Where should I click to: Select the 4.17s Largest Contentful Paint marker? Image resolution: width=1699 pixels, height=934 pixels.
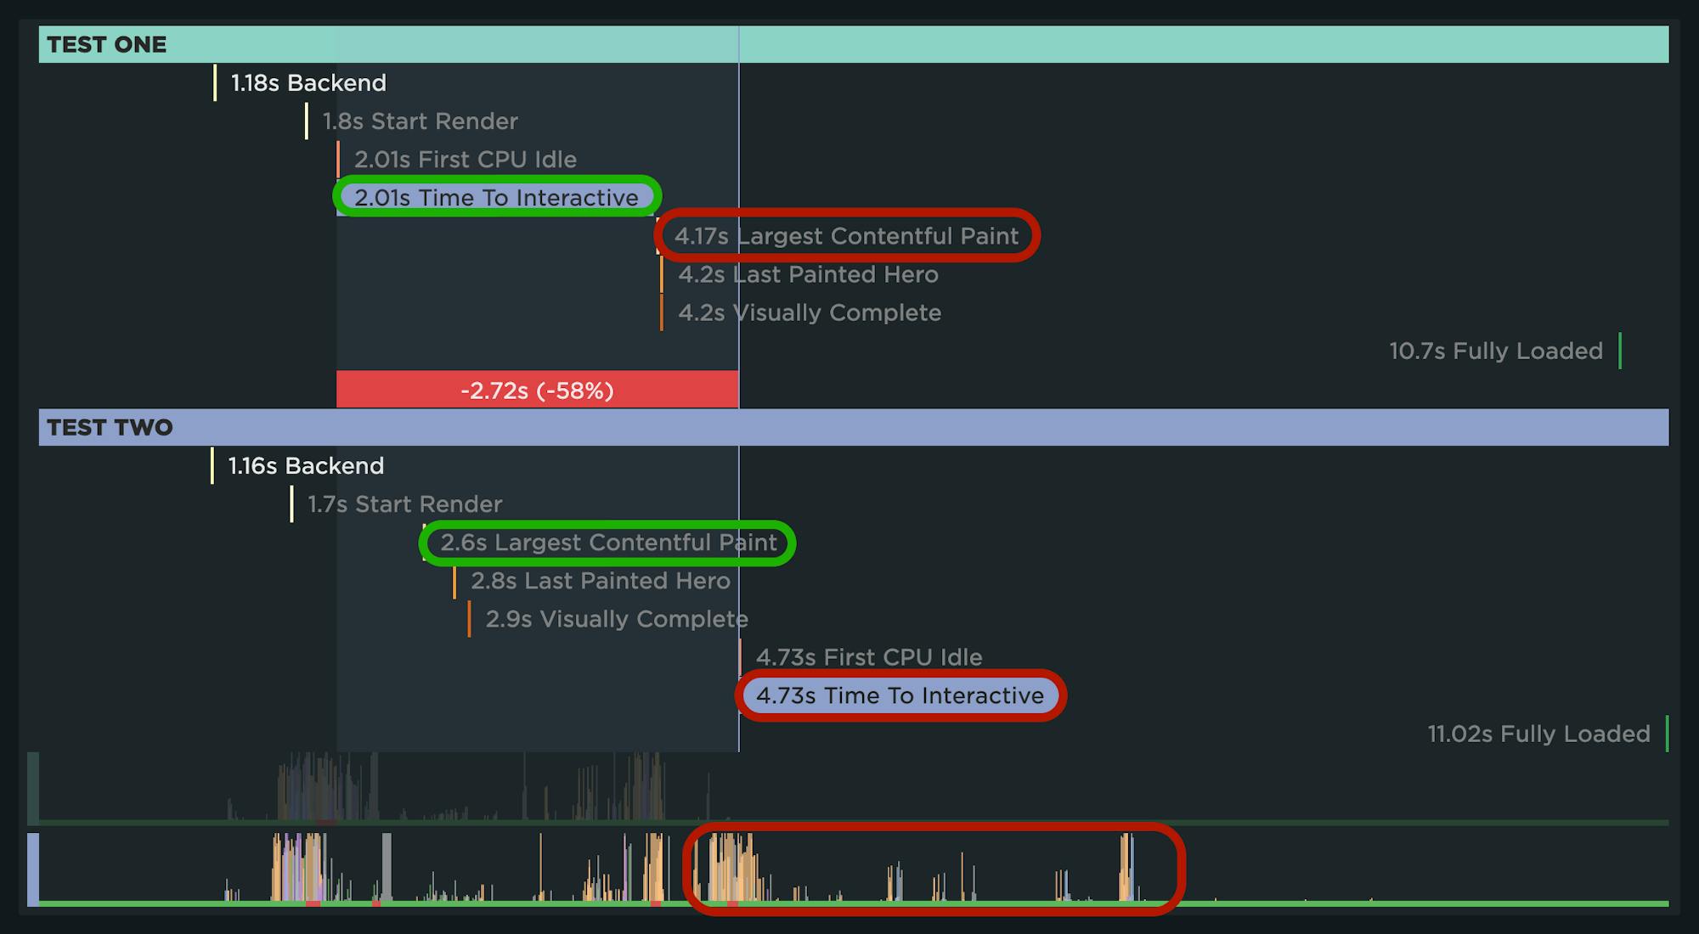pyautogui.click(x=846, y=236)
